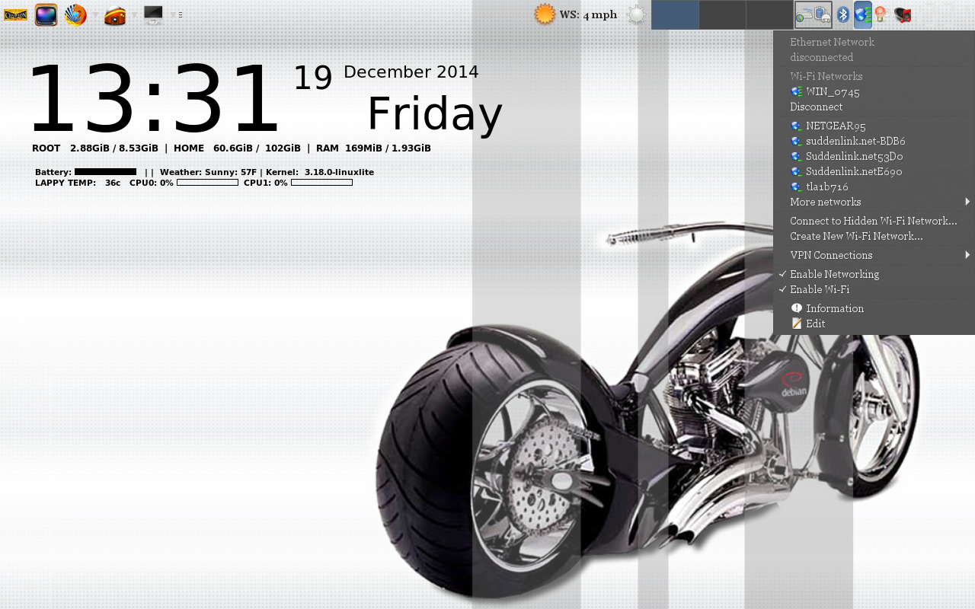Open the orange home folder launcher
The height and width of the screenshot is (609, 975).
(x=115, y=14)
